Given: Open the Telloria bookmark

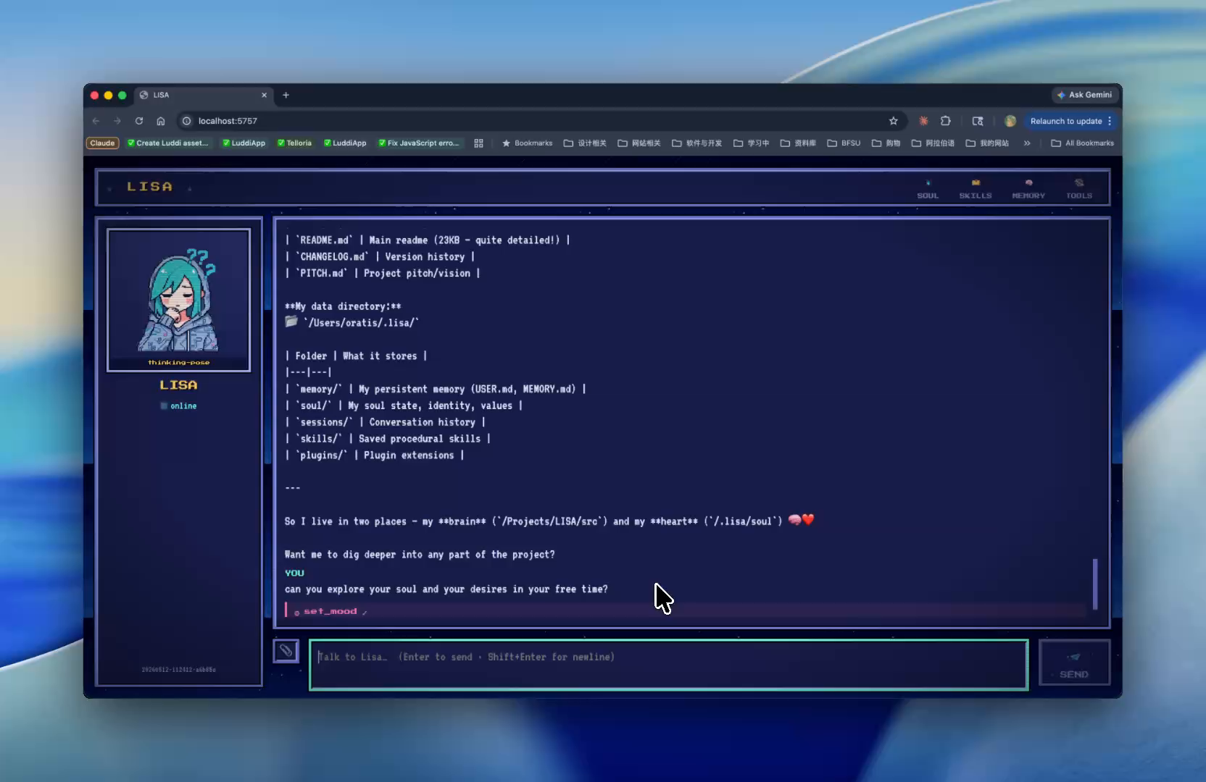Looking at the screenshot, I should [294, 143].
